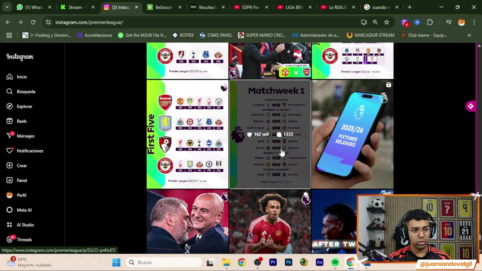The image size is (482, 271).
Task: Open the Acreditaciones bookmark
Action: [x=94, y=35]
